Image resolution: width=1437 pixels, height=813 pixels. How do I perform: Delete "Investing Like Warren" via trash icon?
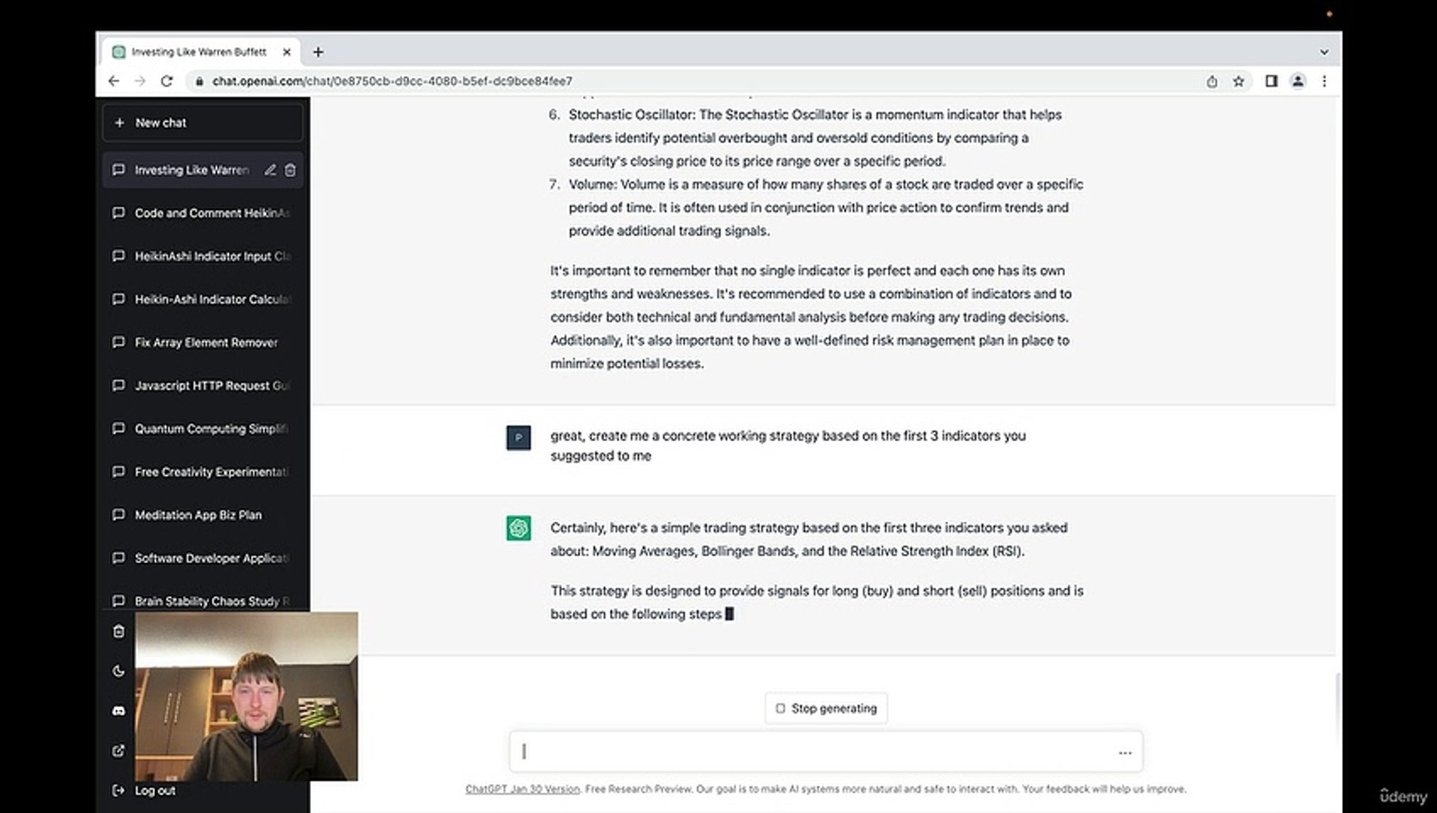click(x=291, y=169)
